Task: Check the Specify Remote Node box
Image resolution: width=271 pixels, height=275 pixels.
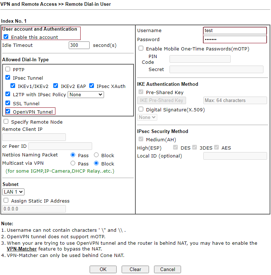Action: coord(6,122)
